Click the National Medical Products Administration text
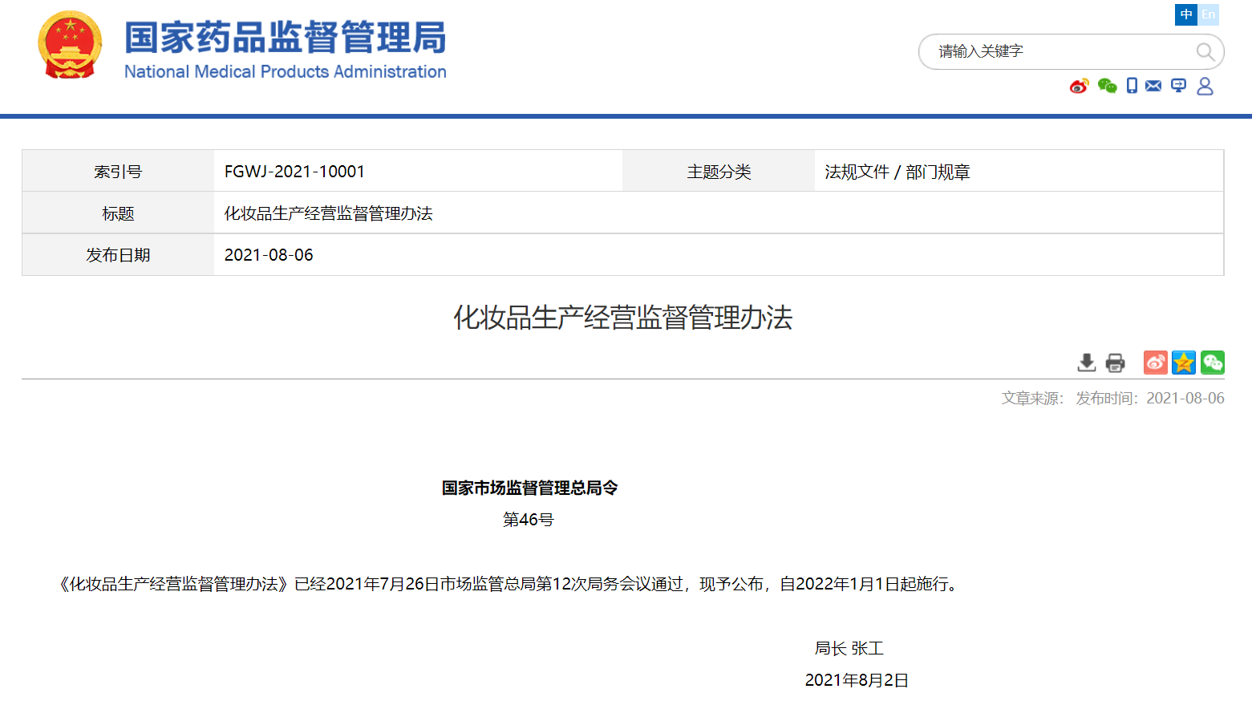The height and width of the screenshot is (701, 1252). [285, 72]
